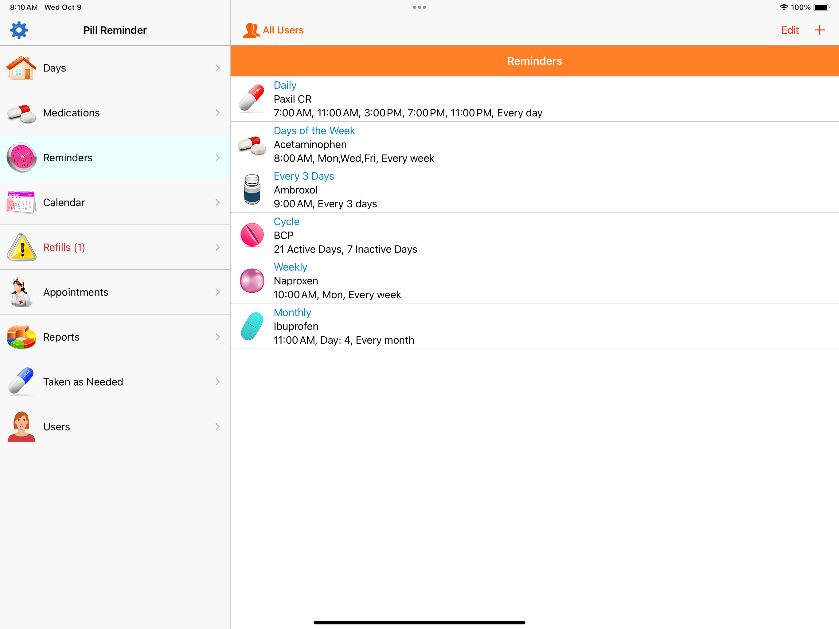Click the Naproxen purple ball icon
Image resolution: width=839 pixels, height=629 pixels.
pos(252,281)
